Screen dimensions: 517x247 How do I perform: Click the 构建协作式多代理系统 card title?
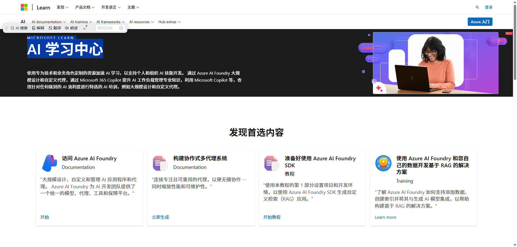pos(200,158)
